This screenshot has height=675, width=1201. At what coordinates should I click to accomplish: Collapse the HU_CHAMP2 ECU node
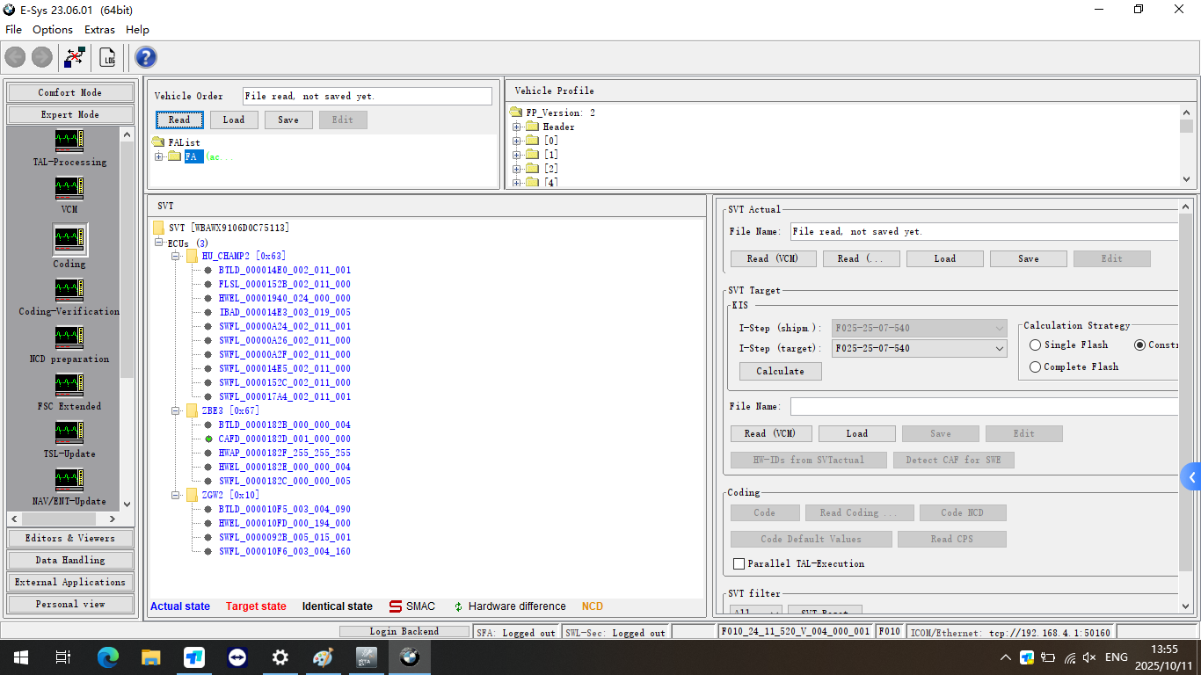click(176, 256)
